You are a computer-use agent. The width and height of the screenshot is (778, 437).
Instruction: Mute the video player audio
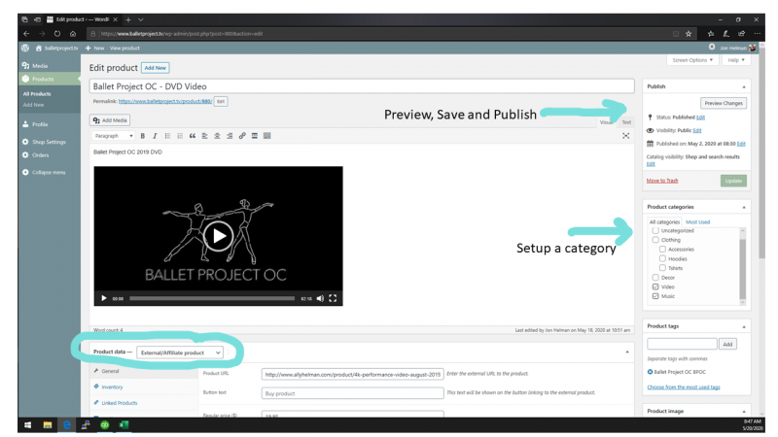(x=320, y=298)
